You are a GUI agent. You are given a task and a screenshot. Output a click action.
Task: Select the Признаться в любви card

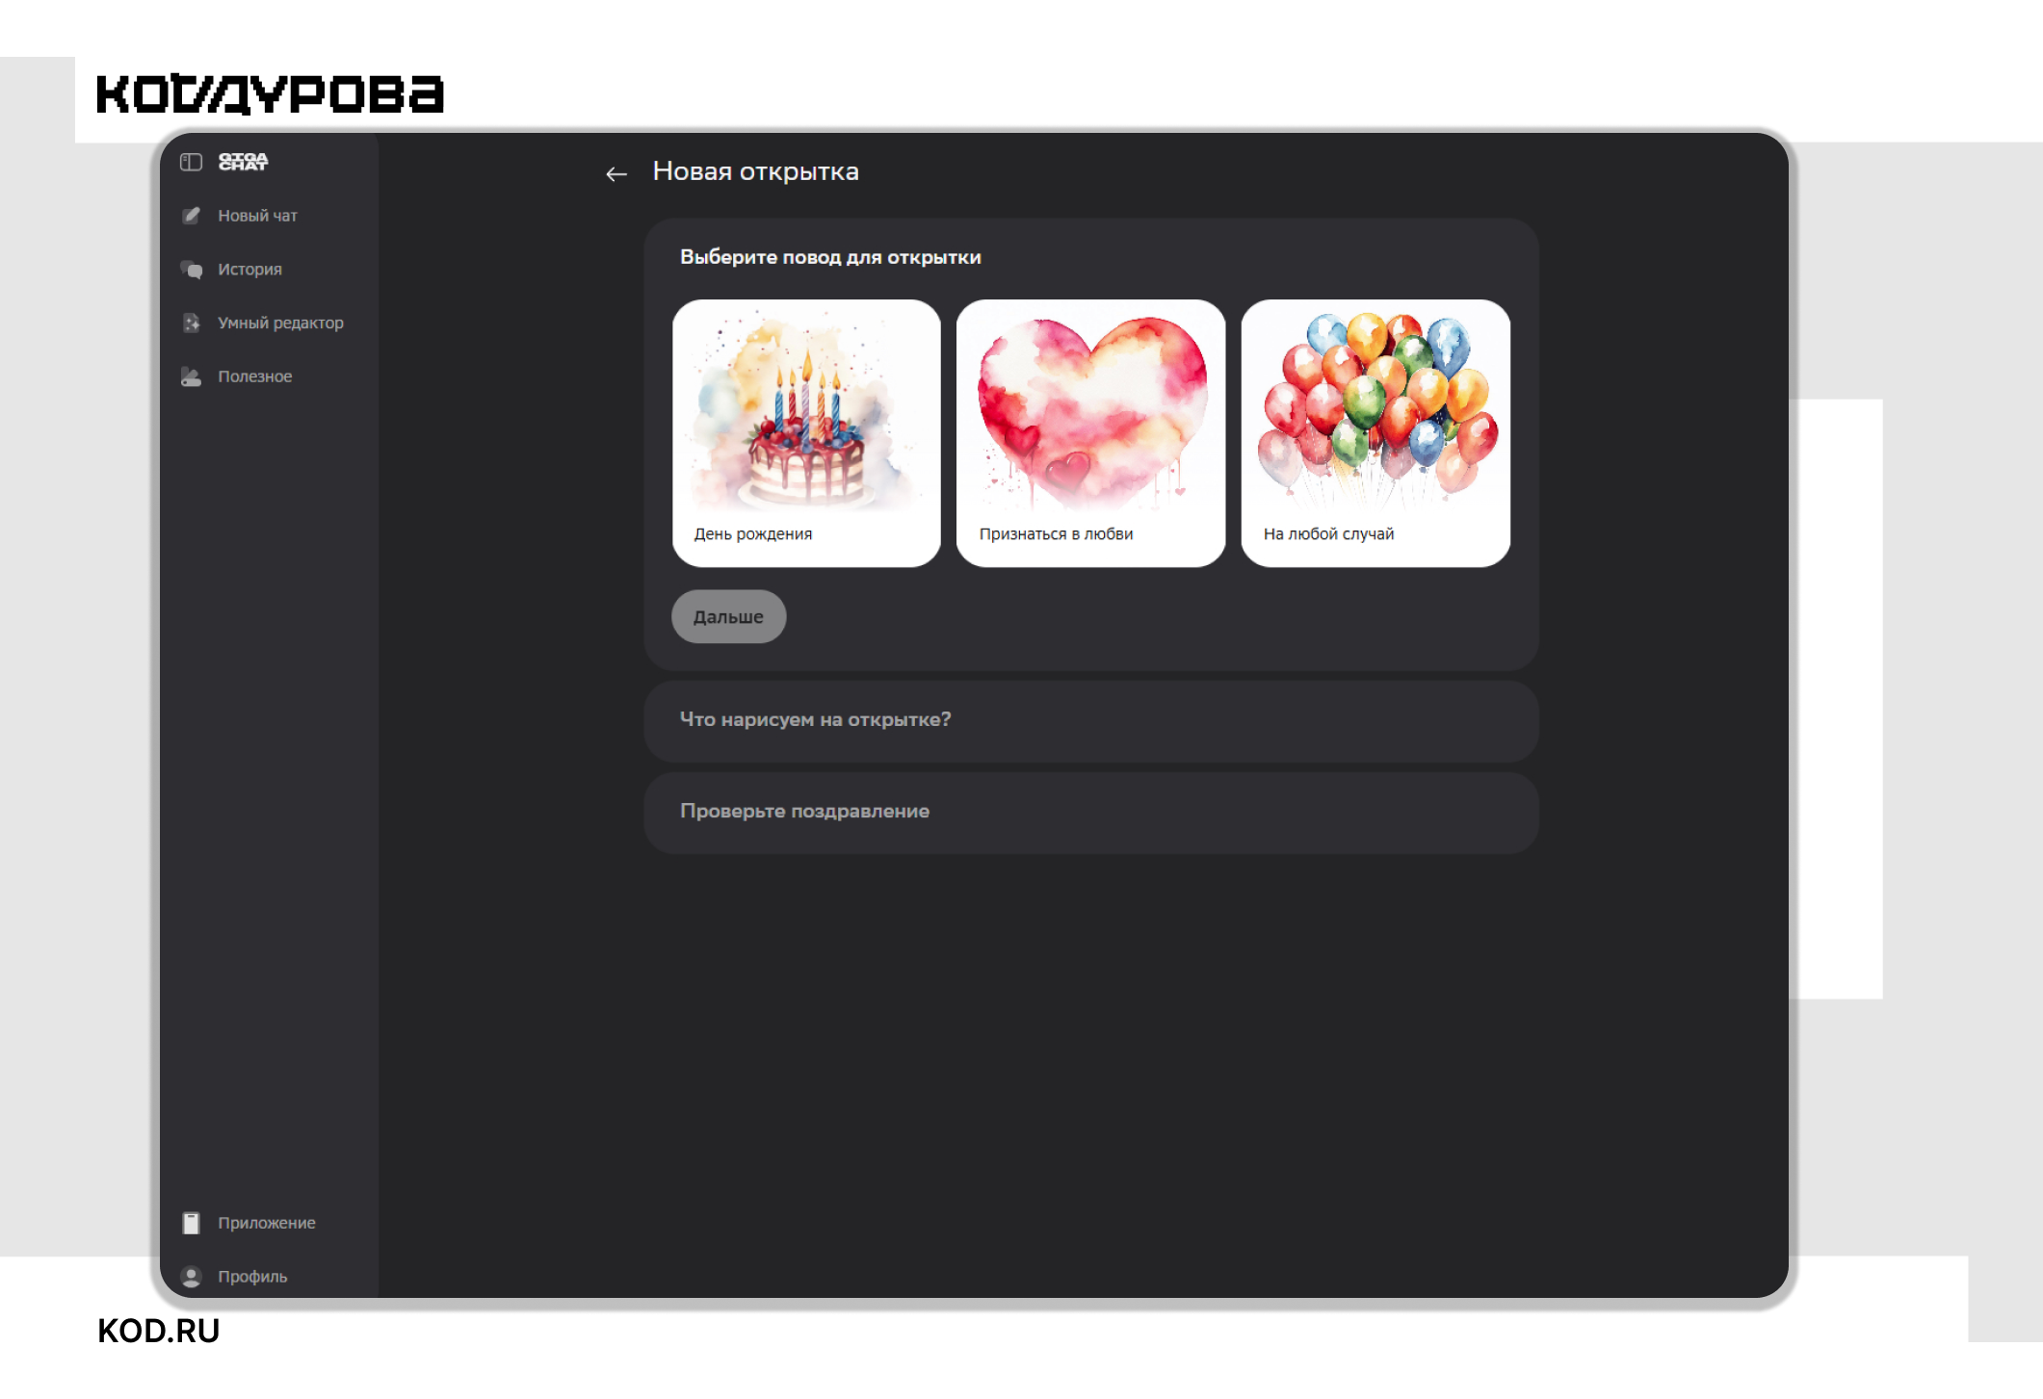[x=1090, y=433]
